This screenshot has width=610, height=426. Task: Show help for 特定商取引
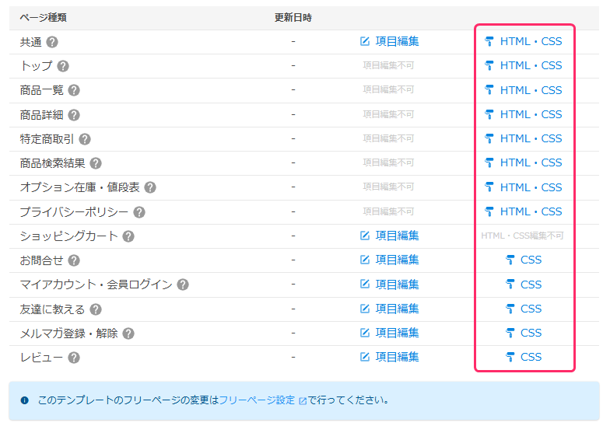point(85,139)
